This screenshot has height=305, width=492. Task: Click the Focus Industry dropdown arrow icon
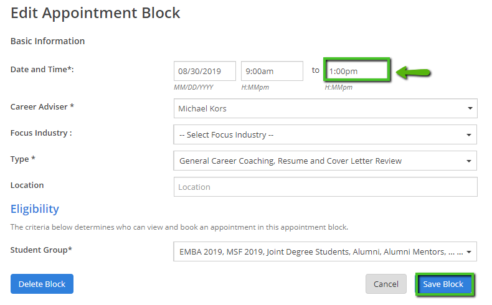click(469, 134)
